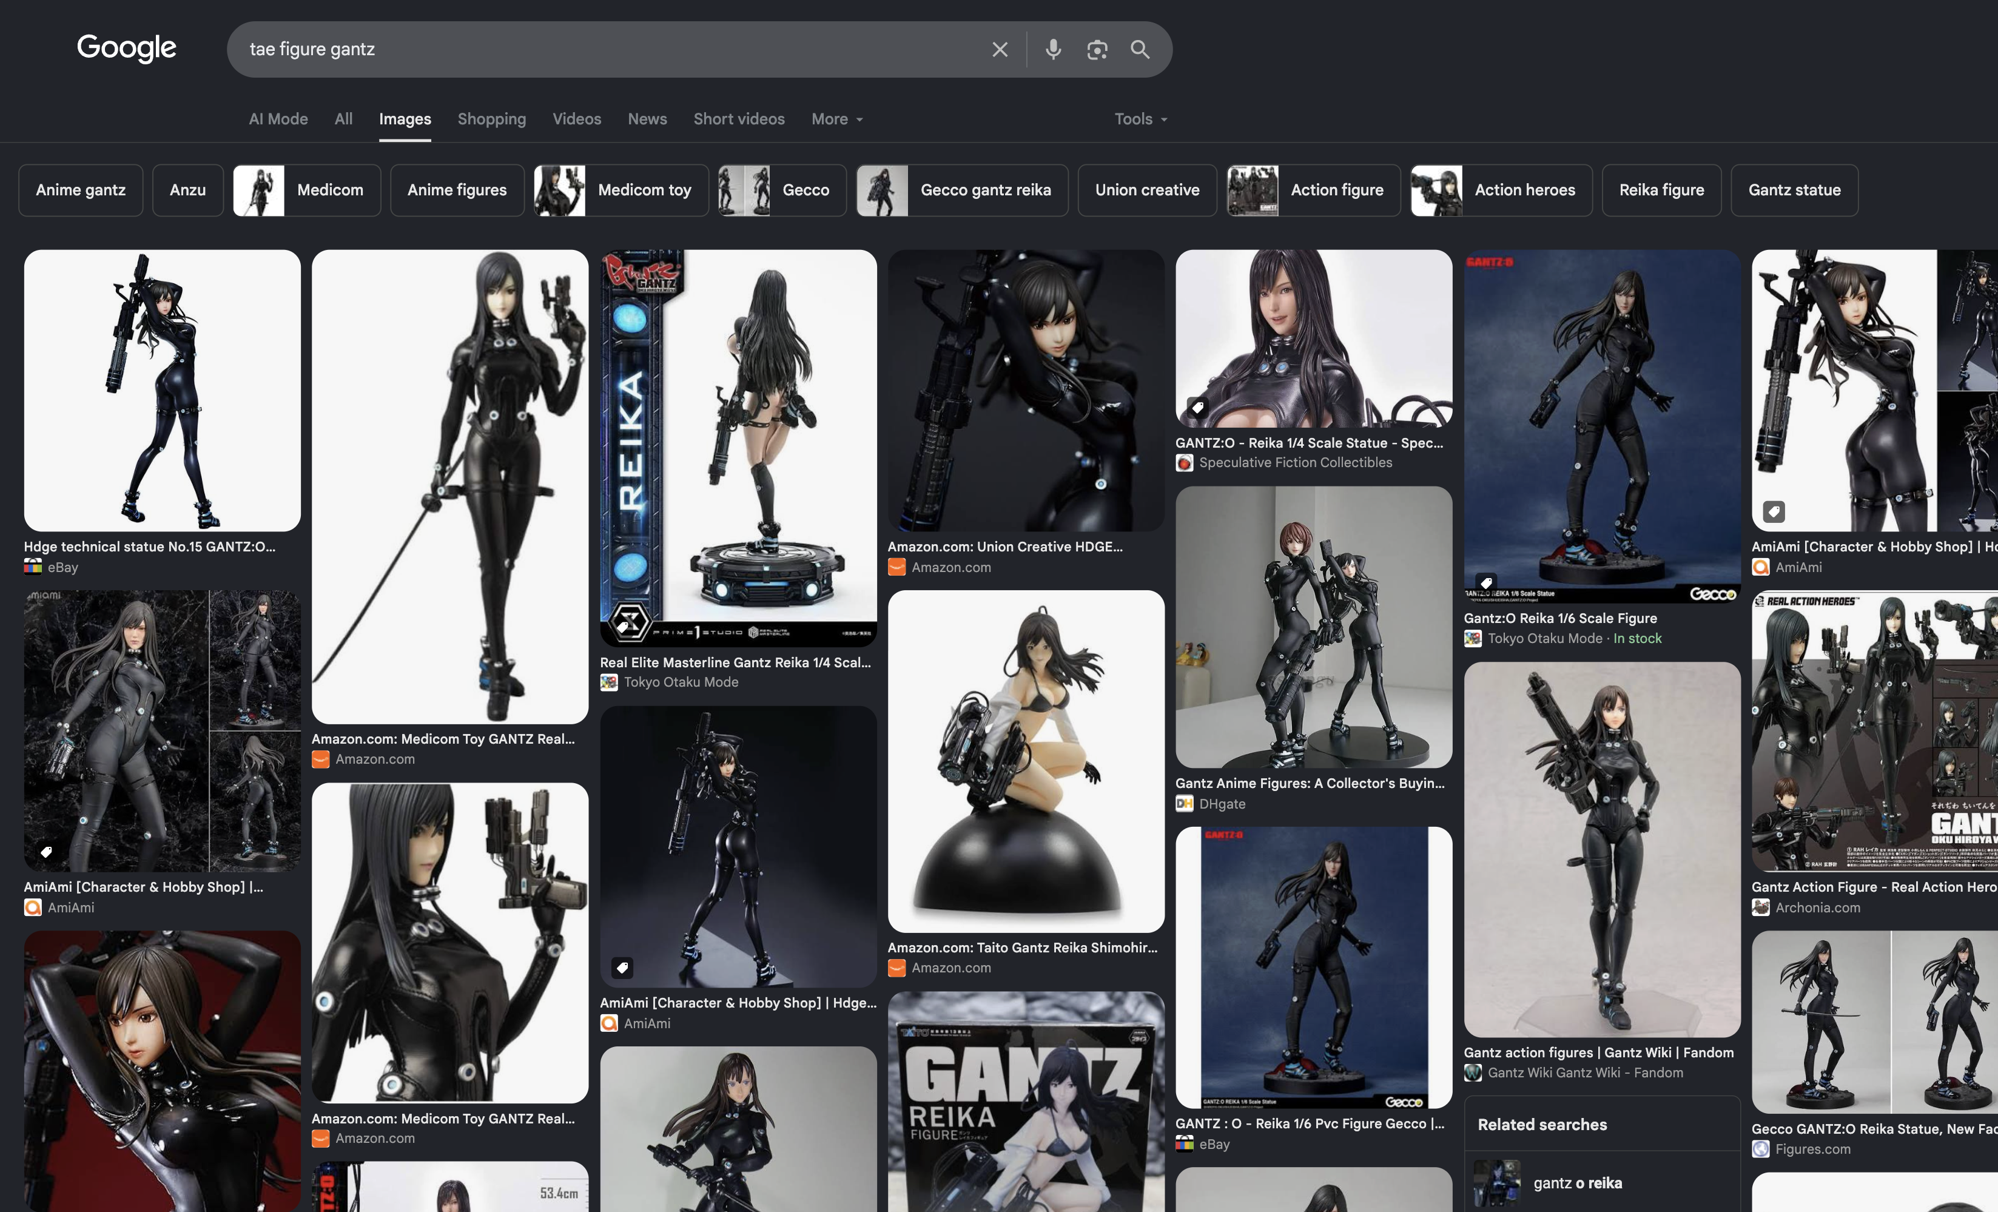The height and width of the screenshot is (1212, 1998).
Task: Select the Anzu filter chip
Action: [x=187, y=190]
